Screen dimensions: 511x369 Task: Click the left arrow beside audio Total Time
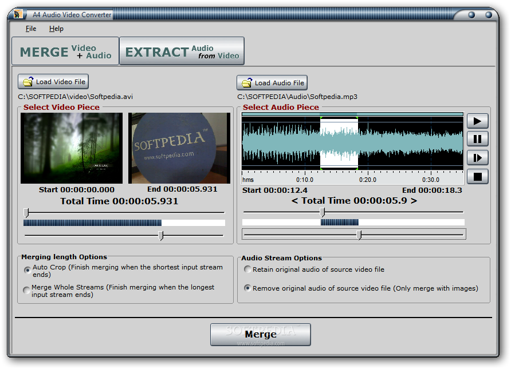(294, 201)
